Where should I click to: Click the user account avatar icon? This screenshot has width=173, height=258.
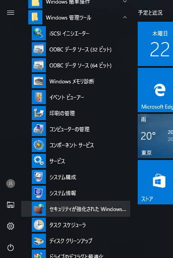tap(11, 184)
